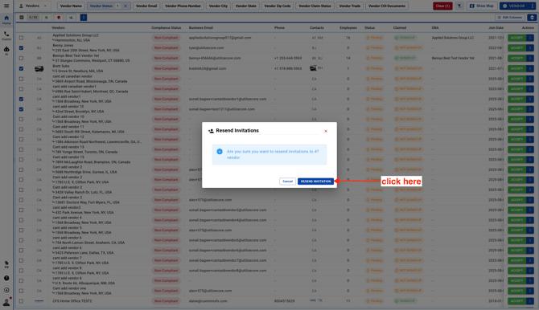Check the CFS Home Office TEST2 checkbox
This screenshot has height=310, width=539.
(x=21, y=301)
